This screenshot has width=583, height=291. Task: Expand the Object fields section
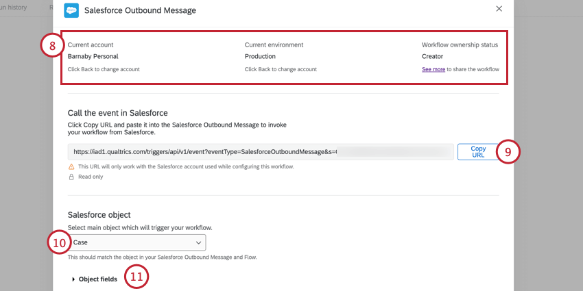click(x=97, y=279)
